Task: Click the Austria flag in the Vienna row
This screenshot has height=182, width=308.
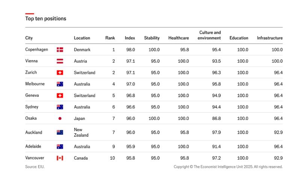Action: coord(60,61)
